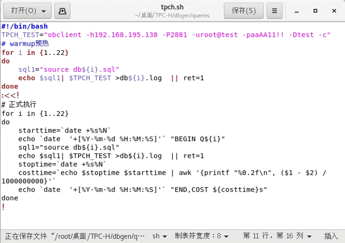Save the file with 保存(S)
Viewport: 345px width, 243px height.
(x=244, y=11)
